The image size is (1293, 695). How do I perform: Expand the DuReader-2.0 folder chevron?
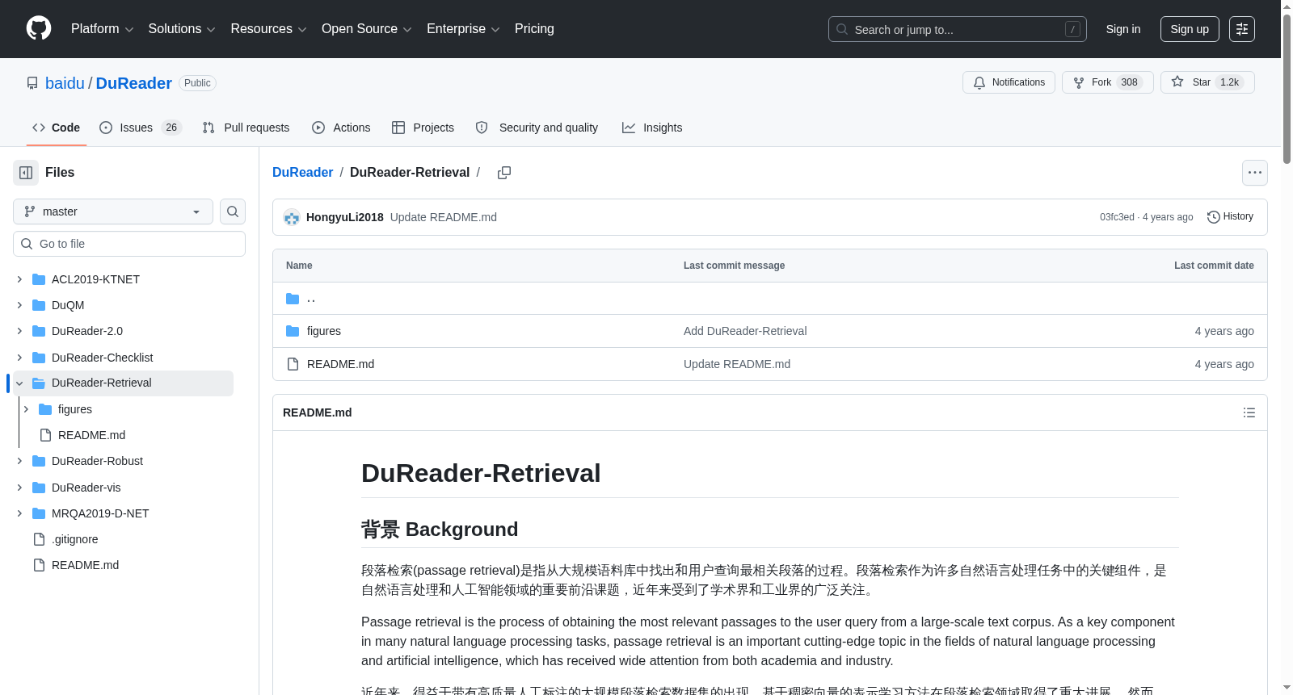(x=19, y=331)
